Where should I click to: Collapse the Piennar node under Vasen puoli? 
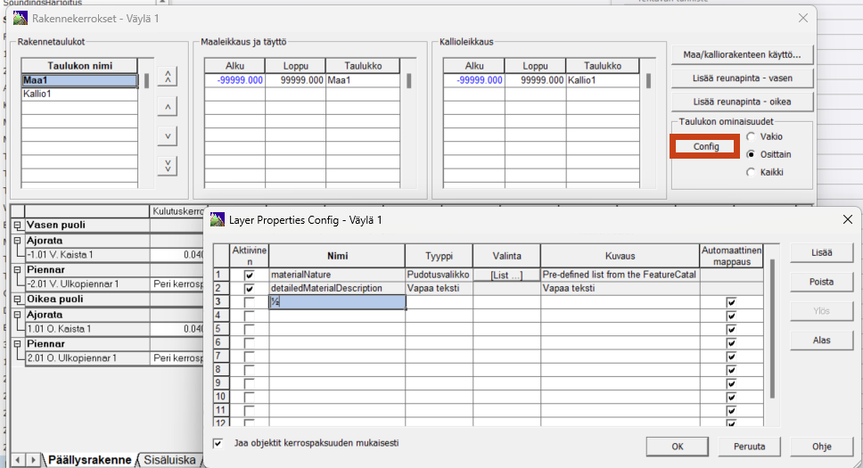[x=18, y=270]
